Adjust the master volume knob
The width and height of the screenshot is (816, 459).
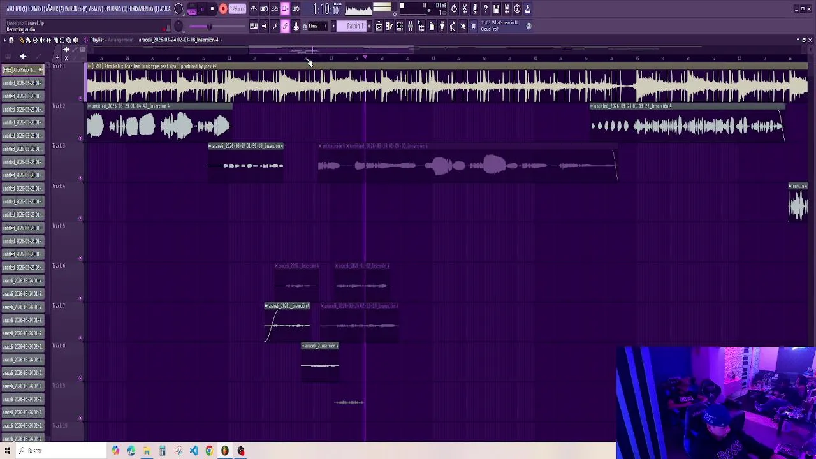coord(178,9)
